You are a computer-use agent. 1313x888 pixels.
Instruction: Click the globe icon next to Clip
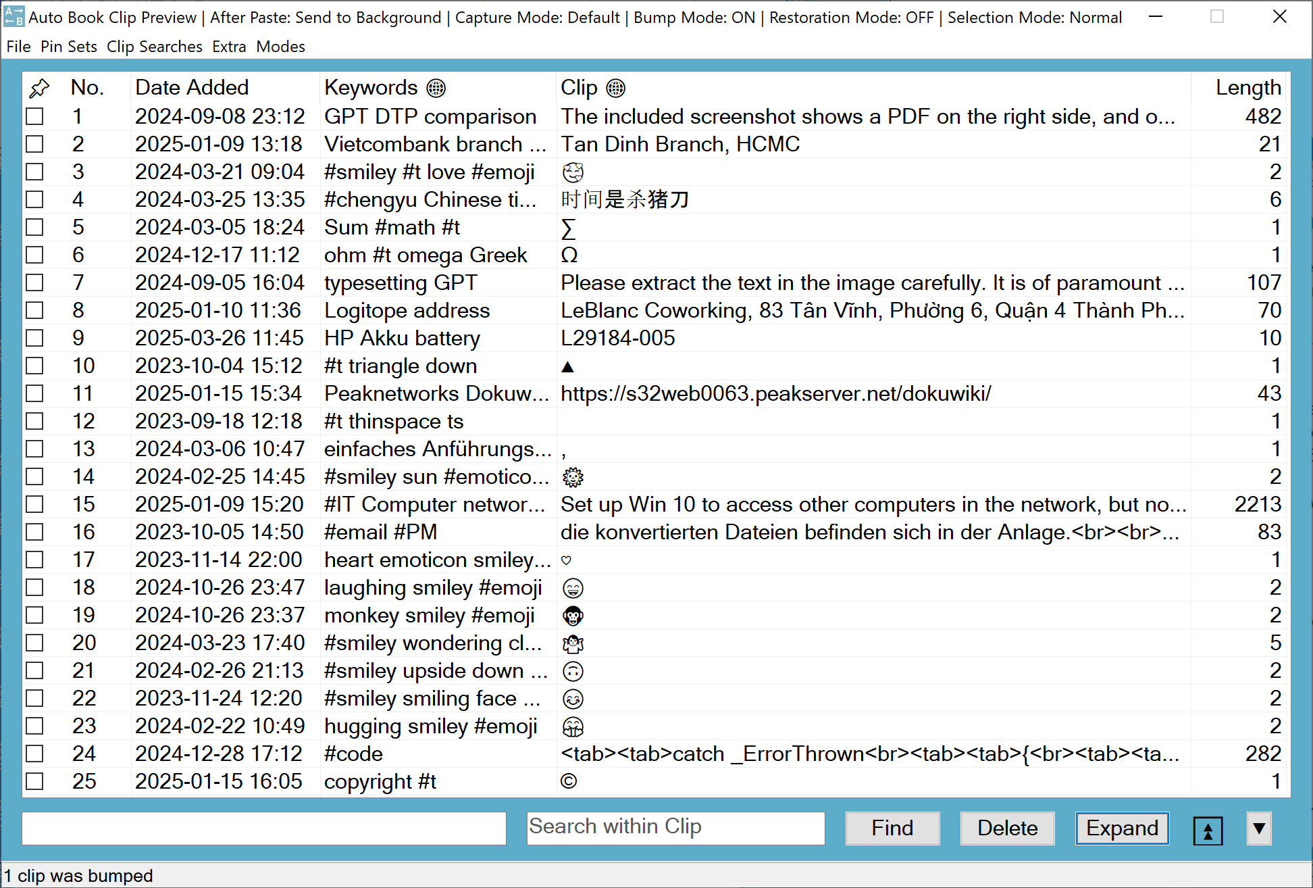click(x=615, y=88)
